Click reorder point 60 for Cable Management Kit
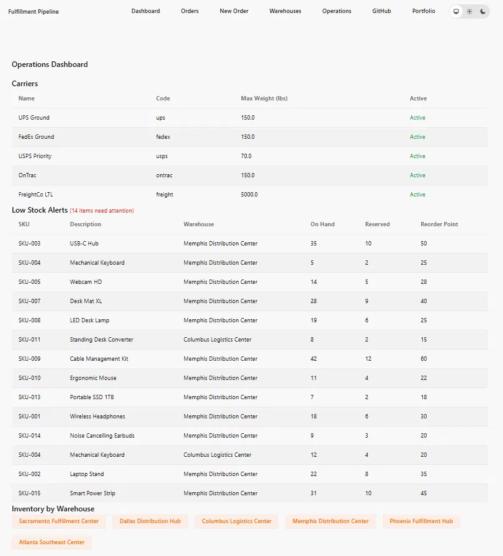 424,358
